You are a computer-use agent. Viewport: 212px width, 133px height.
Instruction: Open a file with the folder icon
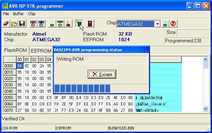point(14,24)
